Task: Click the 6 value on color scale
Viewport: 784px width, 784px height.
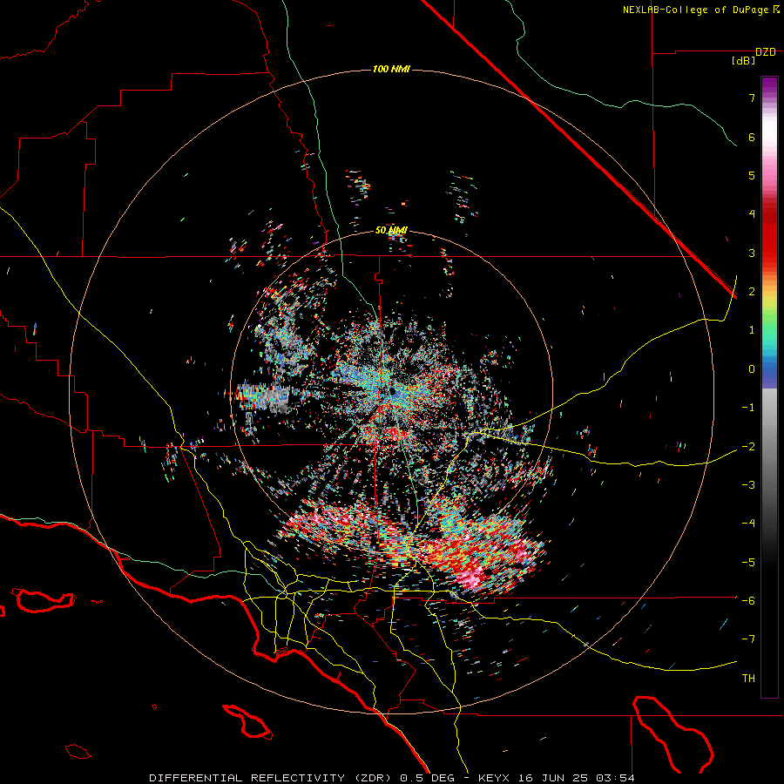Action: point(752,137)
